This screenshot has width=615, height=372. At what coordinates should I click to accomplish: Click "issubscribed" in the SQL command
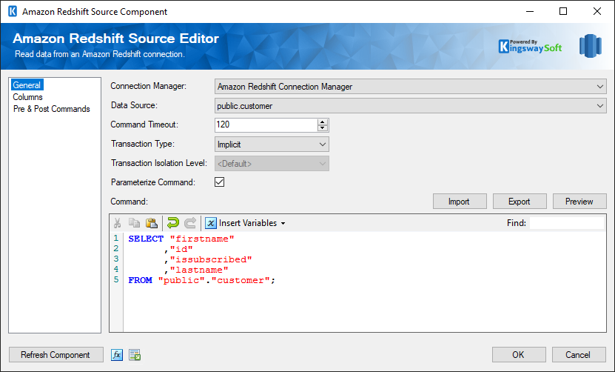[211, 259]
